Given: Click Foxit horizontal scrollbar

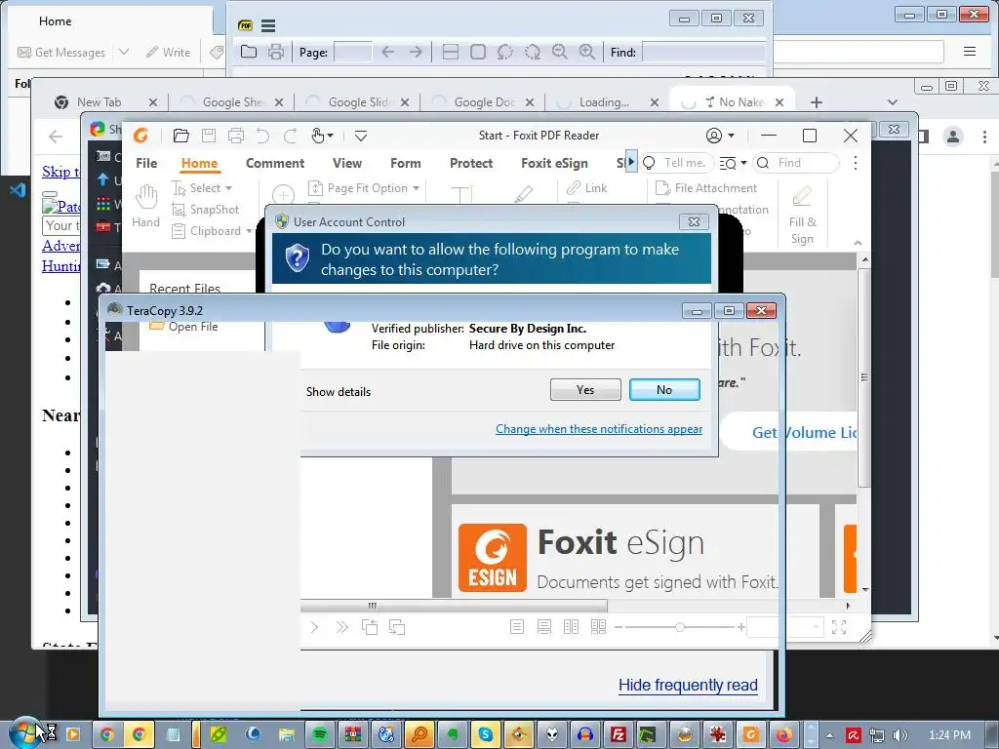Looking at the screenshot, I should tap(454, 605).
